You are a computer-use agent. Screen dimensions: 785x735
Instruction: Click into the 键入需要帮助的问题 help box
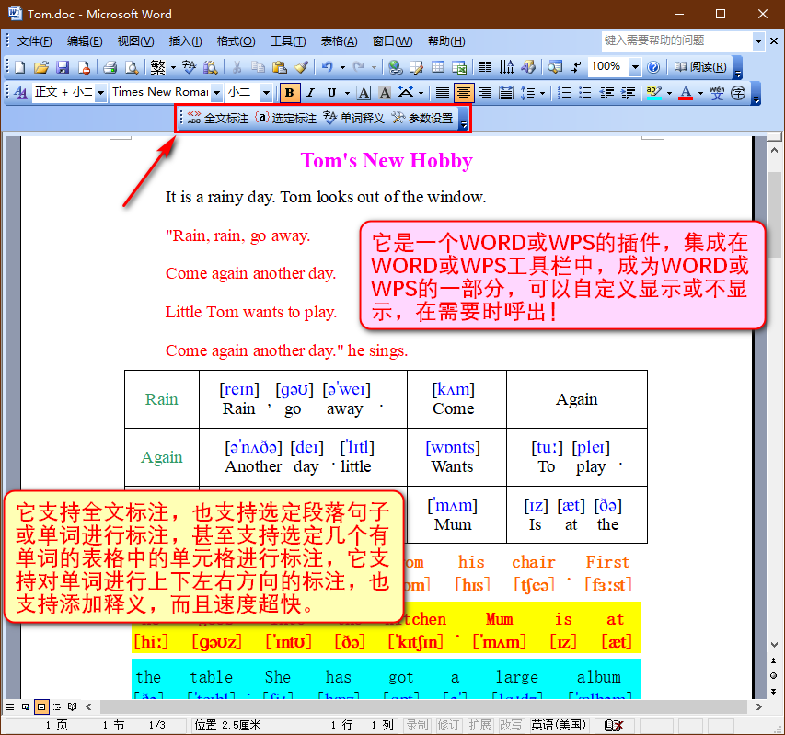[x=676, y=41]
